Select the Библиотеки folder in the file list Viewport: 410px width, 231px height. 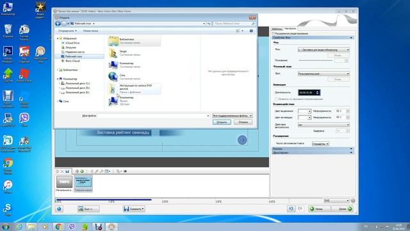pos(135,41)
